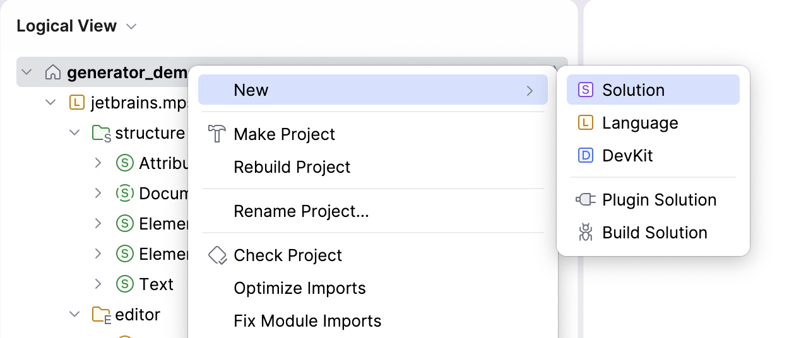Click the Plugin Solution plug icon
The image size is (794, 338).
585,200
